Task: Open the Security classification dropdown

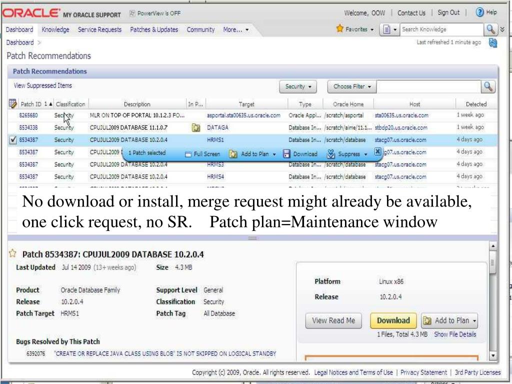Action: pyautogui.click(x=298, y=86)
